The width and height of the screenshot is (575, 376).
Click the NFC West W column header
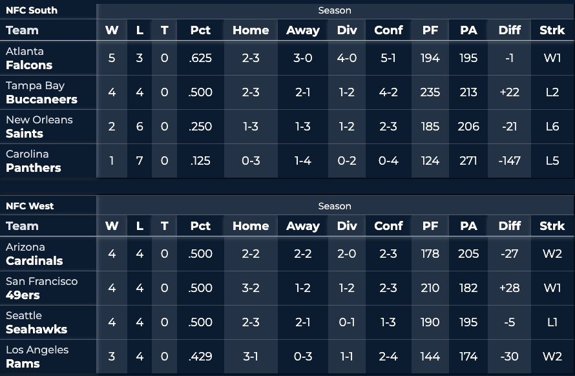click(112, 225)
